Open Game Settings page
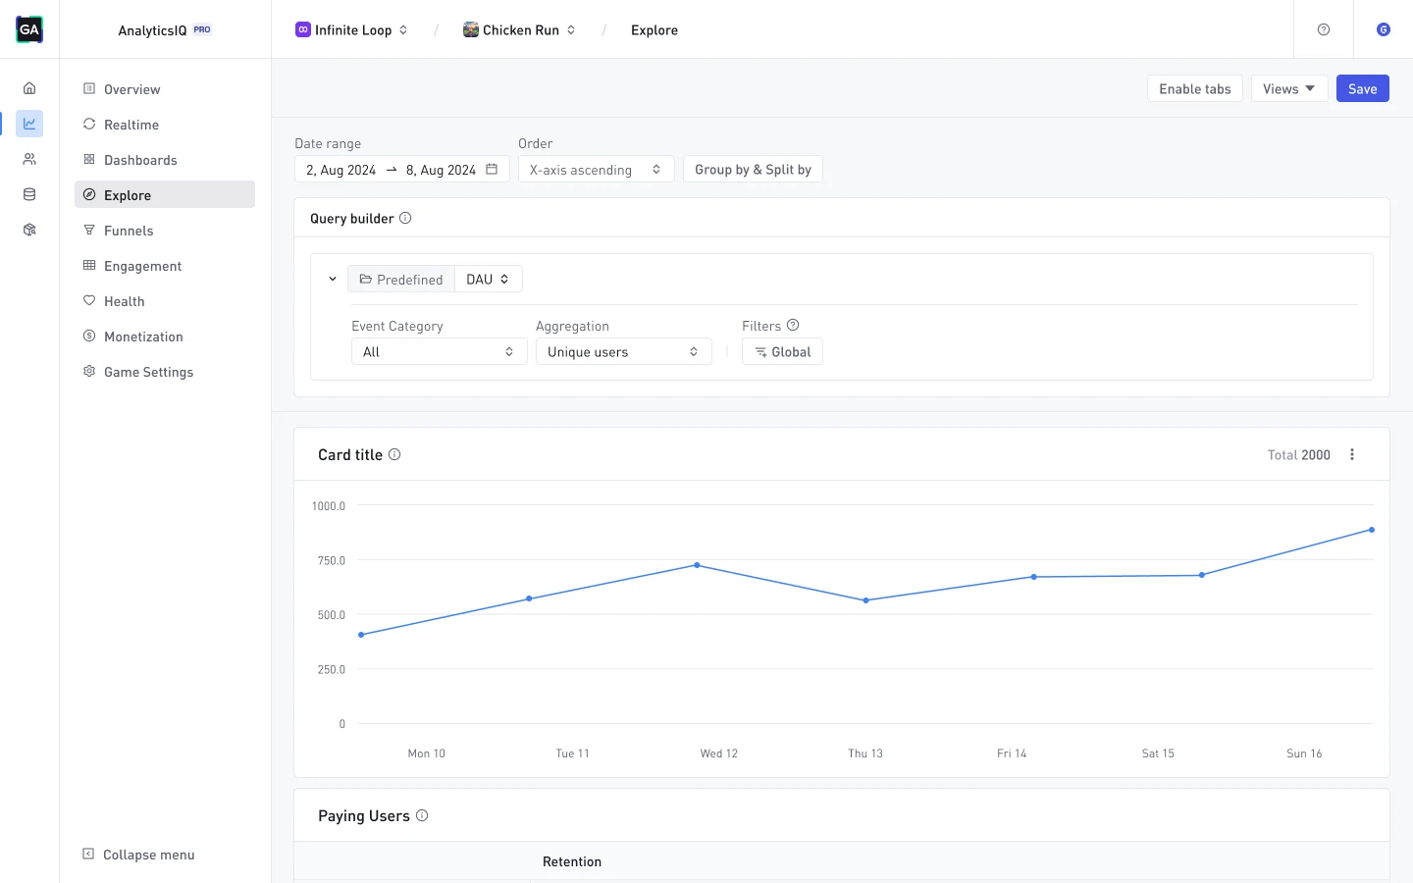 (165, 371)
